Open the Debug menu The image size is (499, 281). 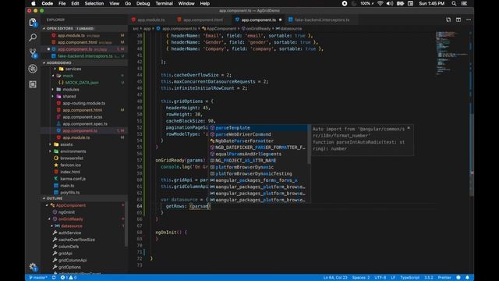(143, 3)
